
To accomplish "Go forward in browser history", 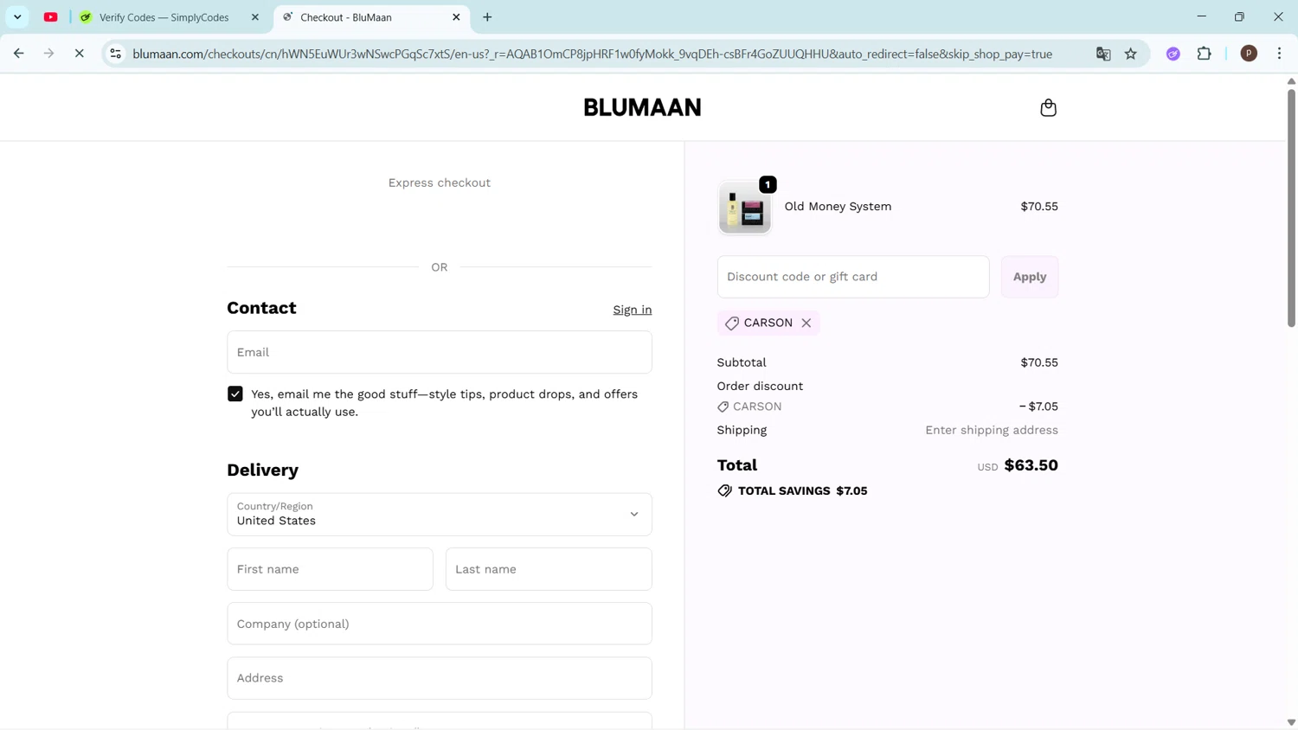I will coord(48,54).
